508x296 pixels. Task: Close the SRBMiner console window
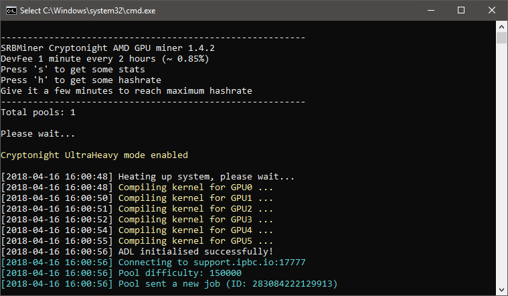click(x=492, y=10)
